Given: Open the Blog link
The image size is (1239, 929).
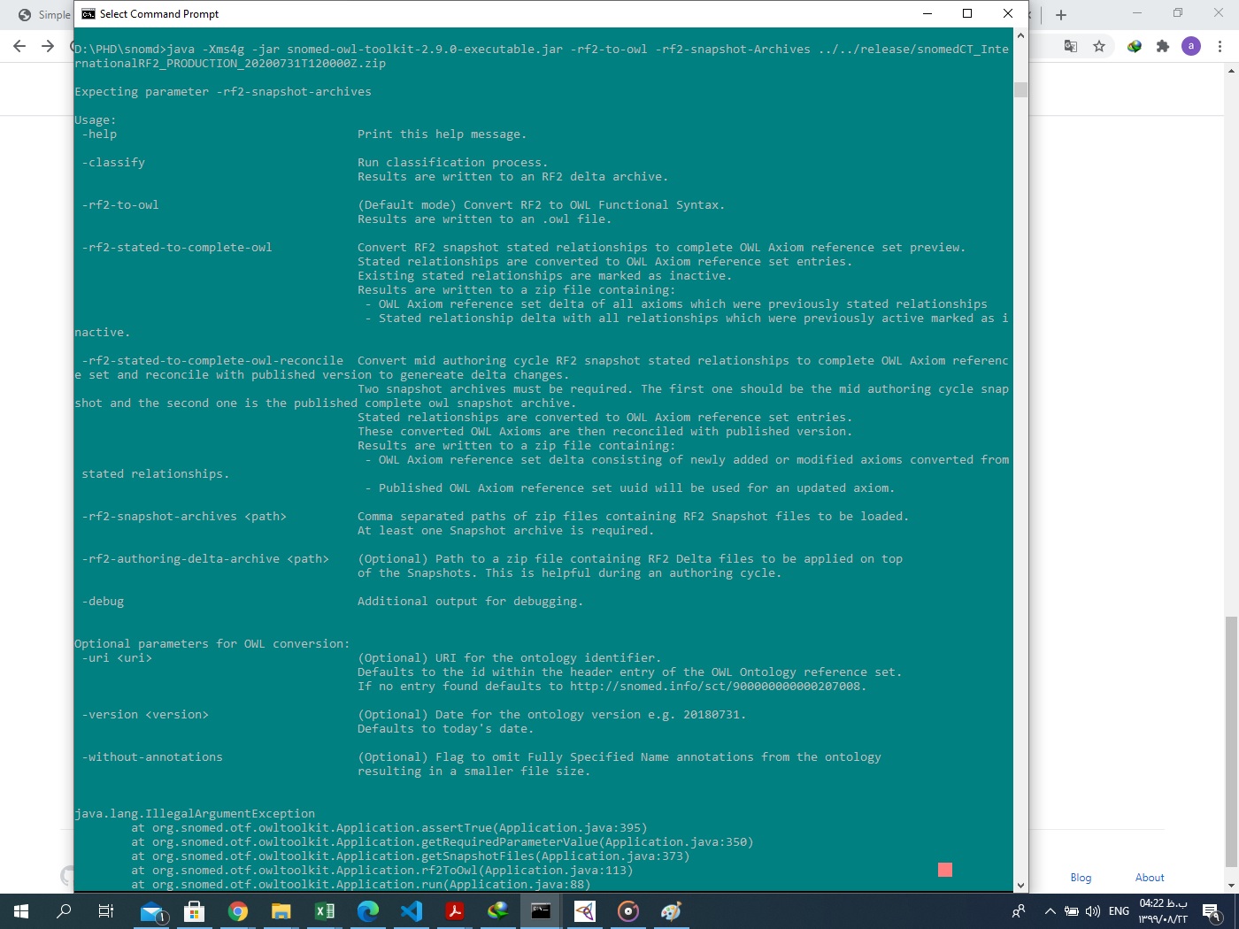Looking at the screenshot, I should 1081,877.
